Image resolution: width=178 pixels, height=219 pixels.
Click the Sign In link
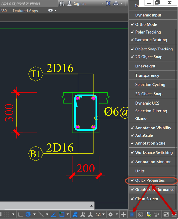pos(80,4)
